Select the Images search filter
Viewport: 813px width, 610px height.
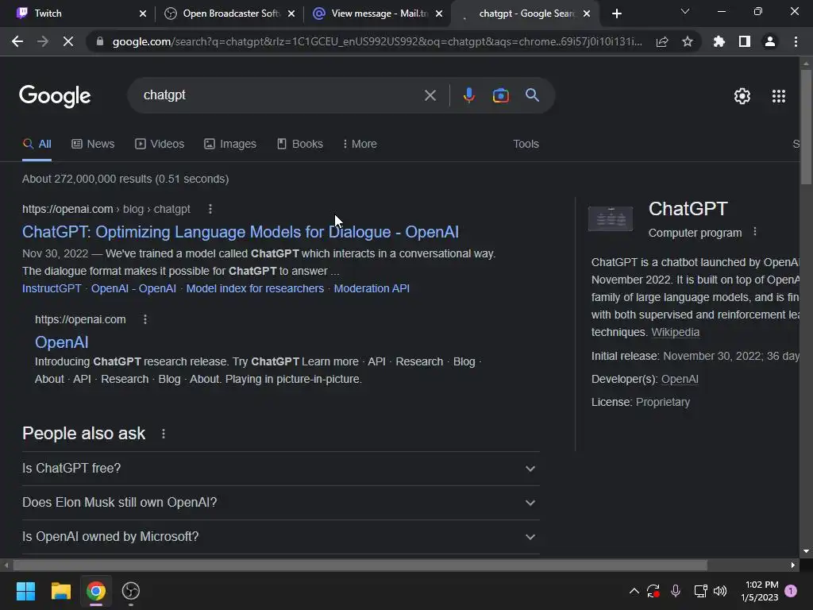point(230,144)
